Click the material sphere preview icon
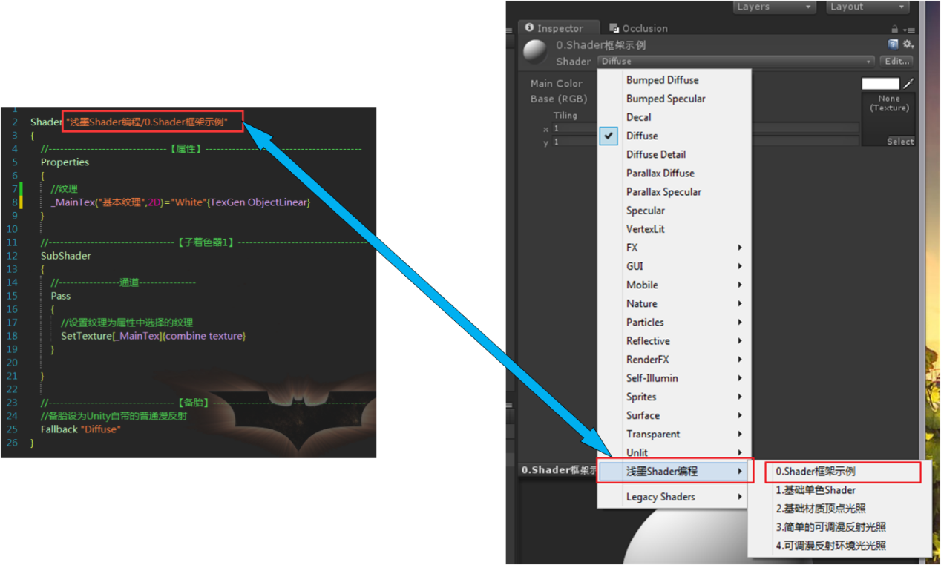The width and height of the screenshot is (941, 565). (534, 52)
